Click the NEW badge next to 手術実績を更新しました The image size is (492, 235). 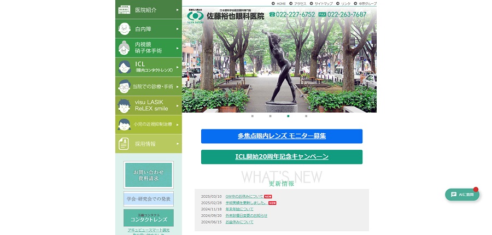click(x=272, y=203)
